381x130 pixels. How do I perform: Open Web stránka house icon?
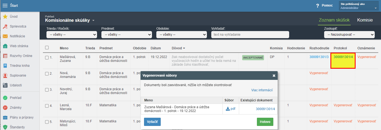click(x=5, y=46)
